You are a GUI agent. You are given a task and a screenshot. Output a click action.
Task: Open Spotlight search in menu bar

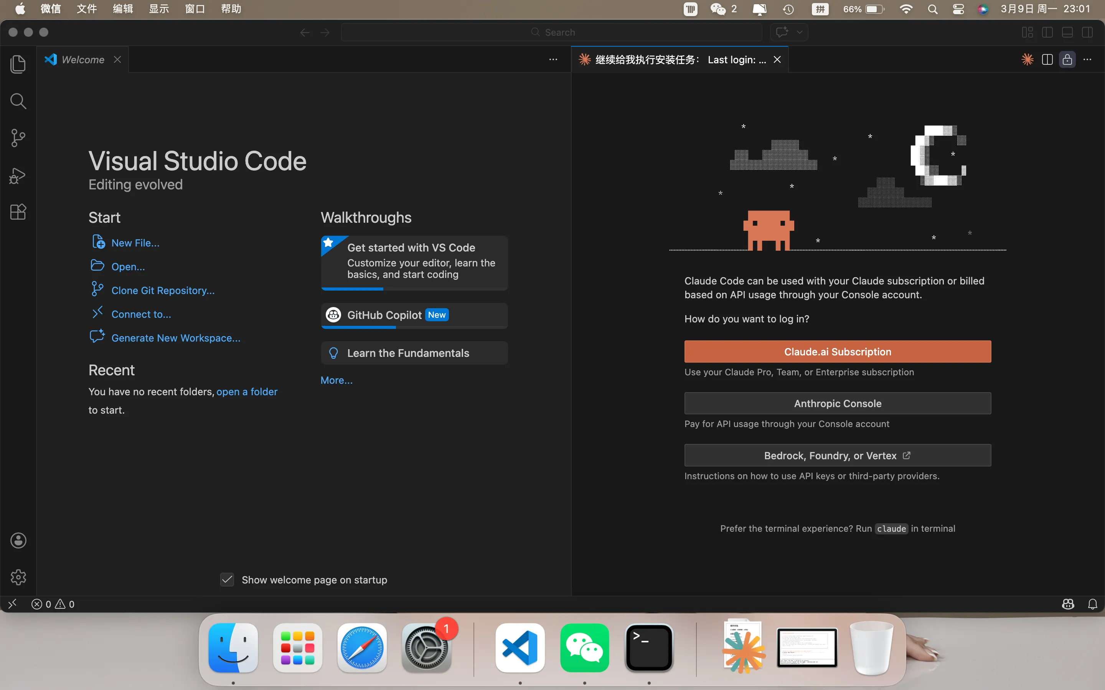coord(933,9)
